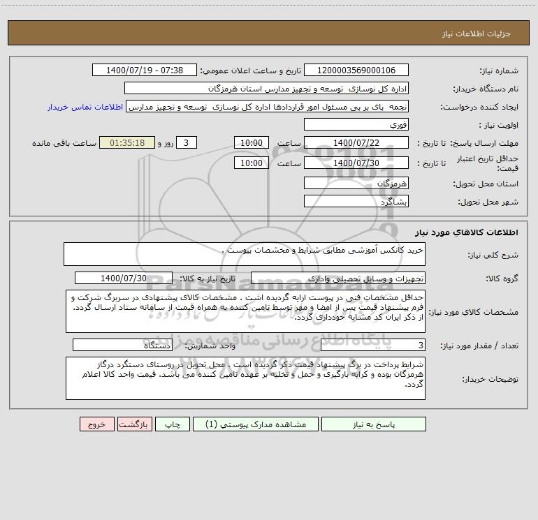Click the 'ایجاد کننده درخواست:' label

click(x=479, y=107)
